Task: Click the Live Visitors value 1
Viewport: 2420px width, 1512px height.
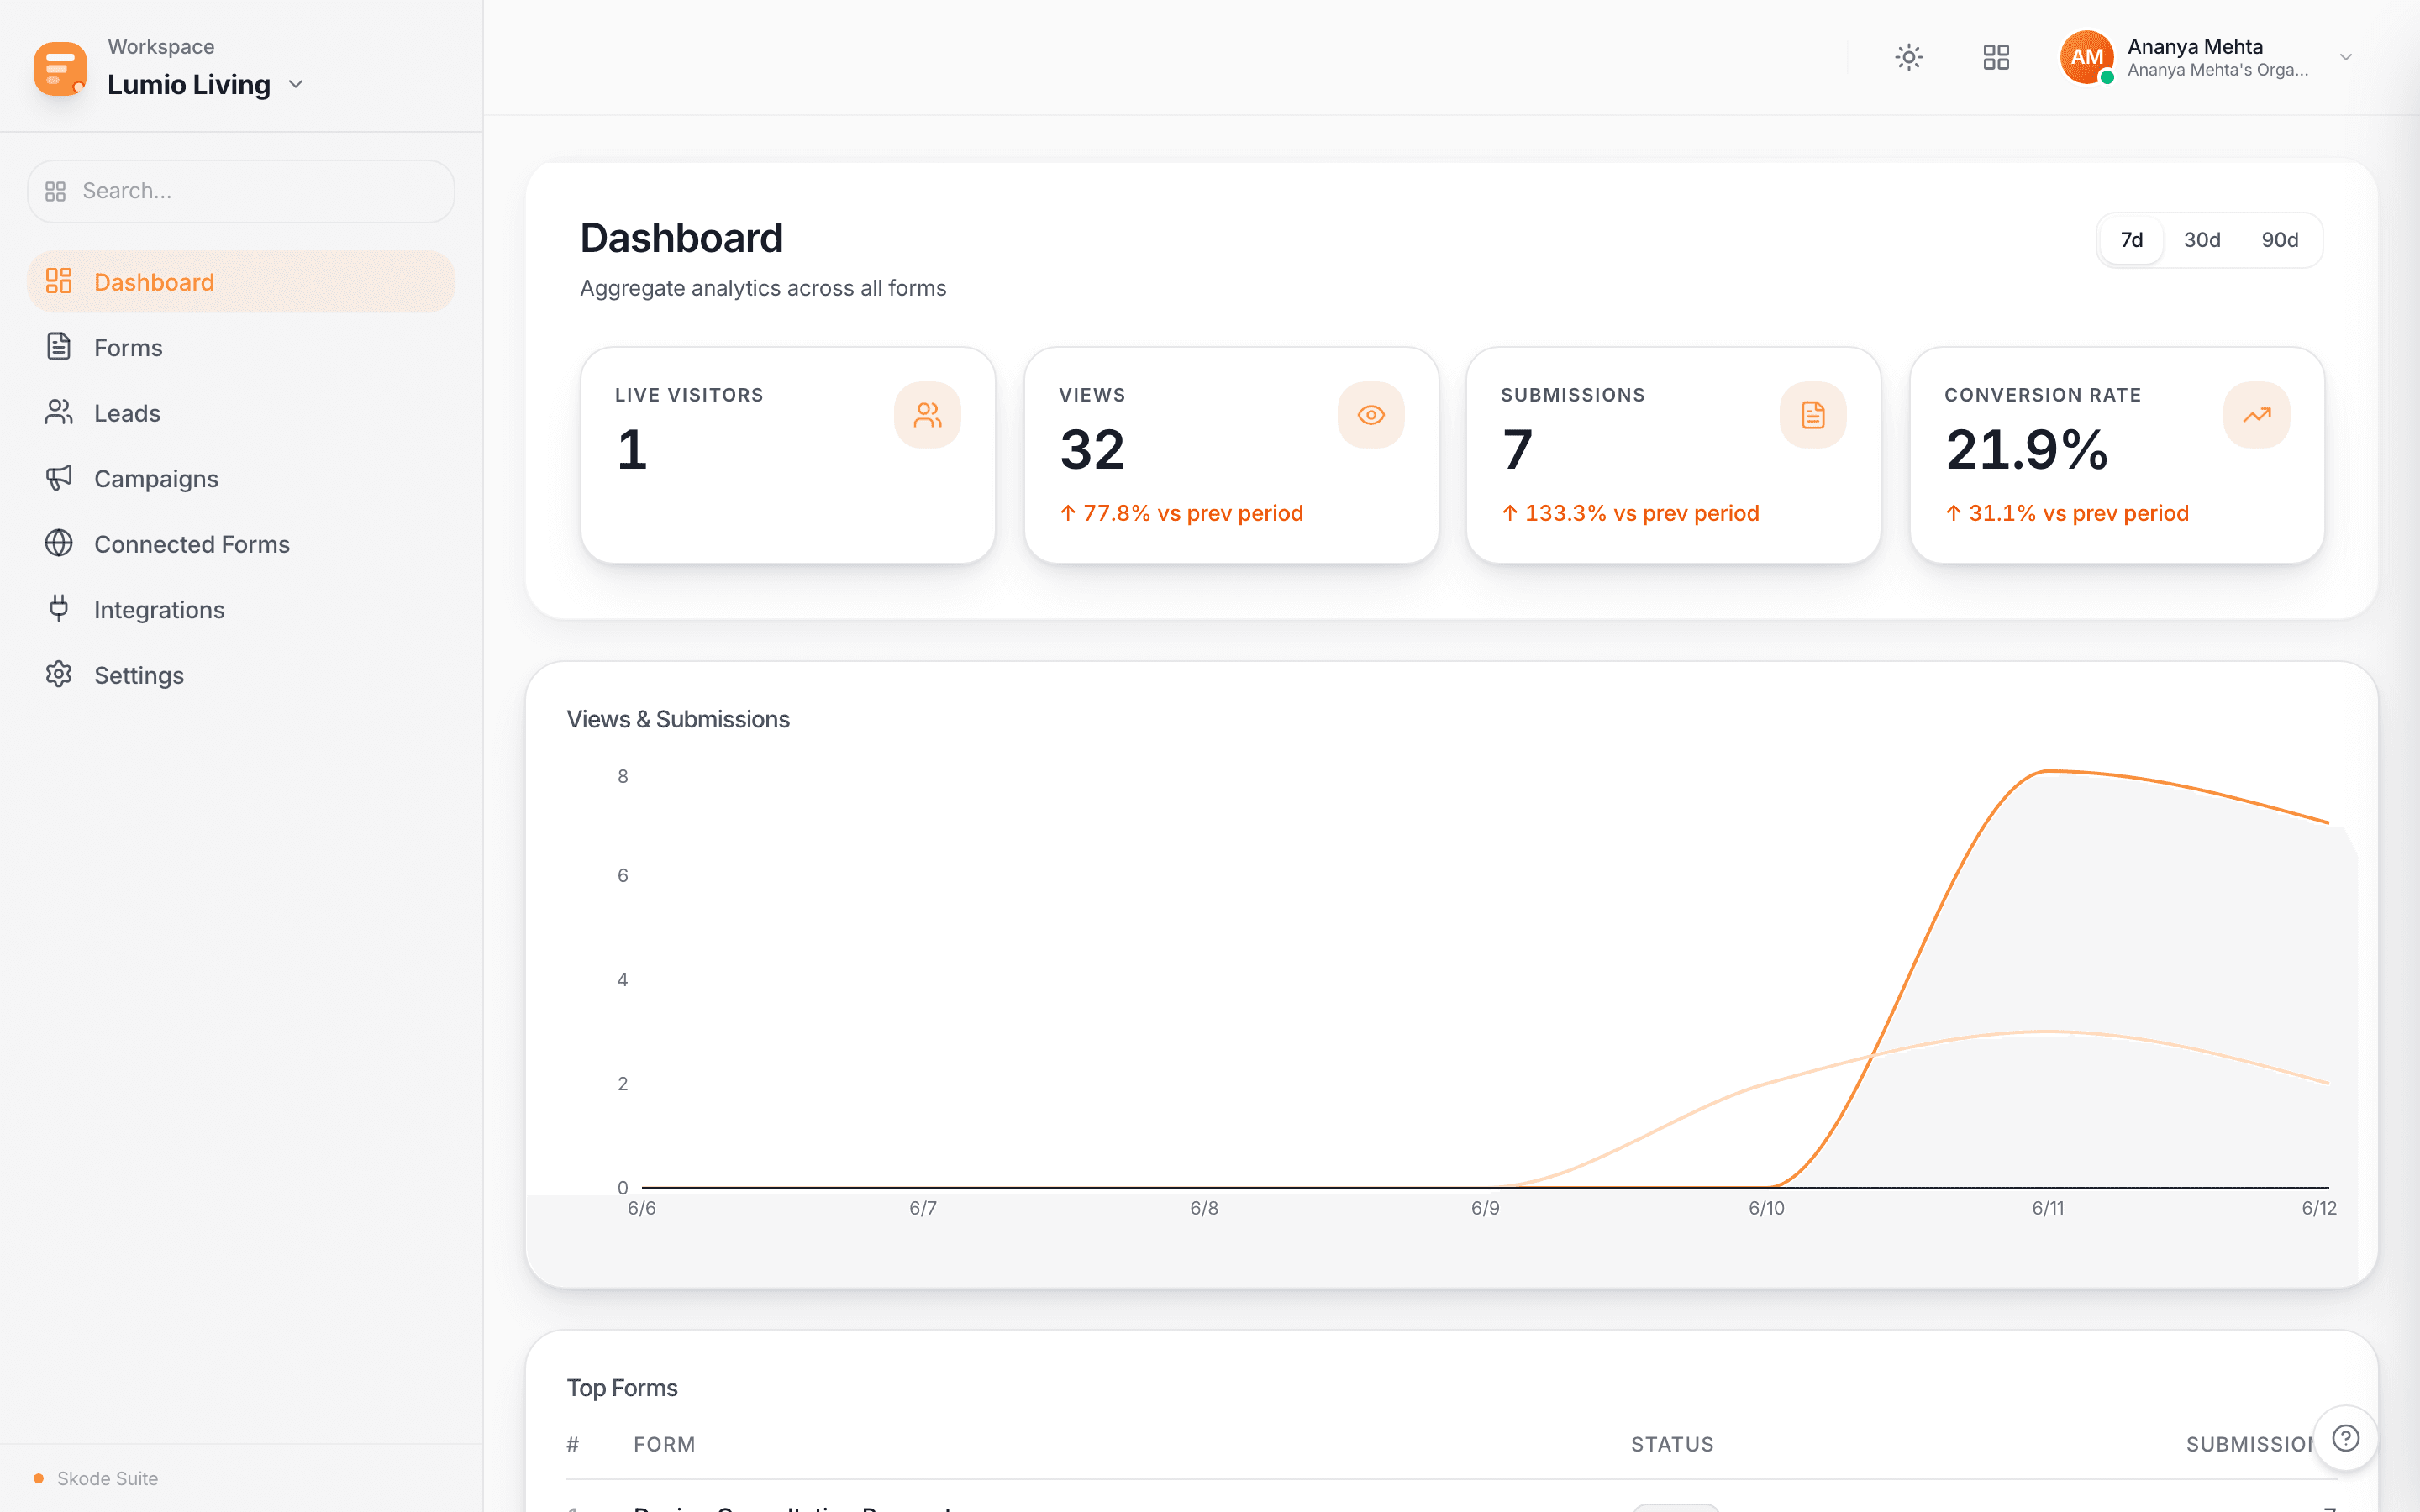Action: pyautogui.click(x=632, y=449)
